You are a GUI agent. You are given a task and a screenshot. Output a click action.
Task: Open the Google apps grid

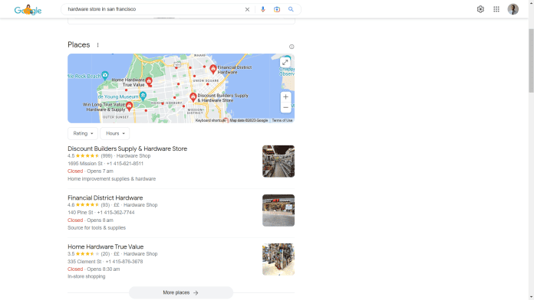coord(496,9)
